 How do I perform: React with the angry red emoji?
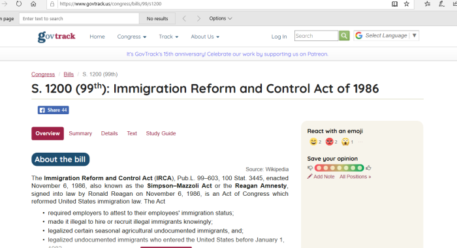(329, 142)
